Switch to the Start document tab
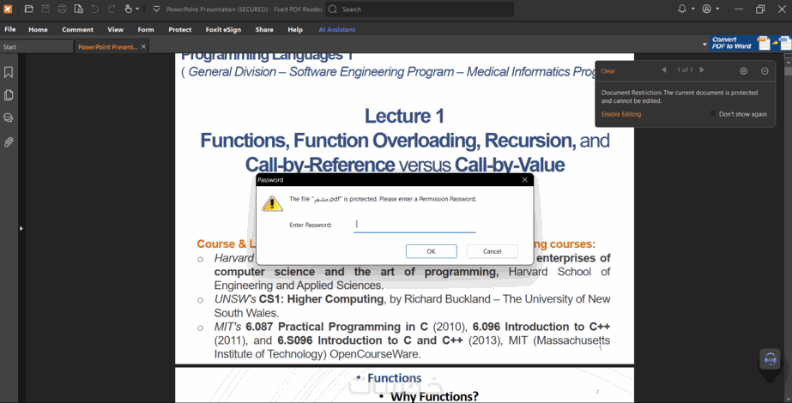The image size is (792, 403). [x=36, y=46]
